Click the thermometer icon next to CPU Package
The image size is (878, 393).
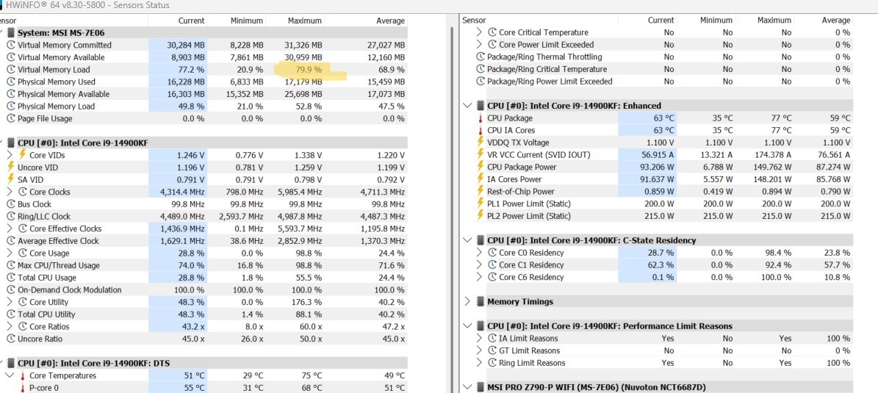481,118
